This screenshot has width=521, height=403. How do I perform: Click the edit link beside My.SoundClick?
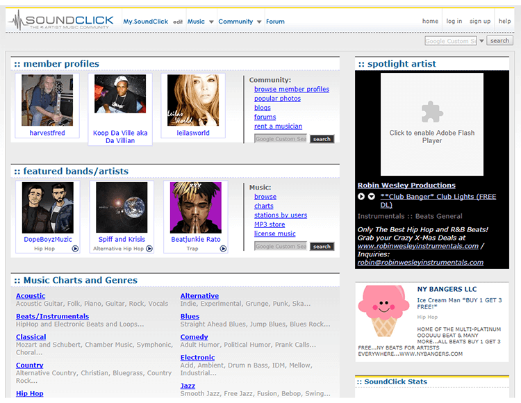[178, 22]
